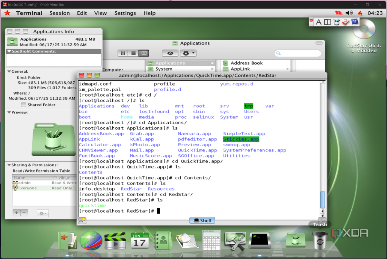The image size is (387, 259).
Task: Collapse the Preview section
Action: click(x=9, y=113)
